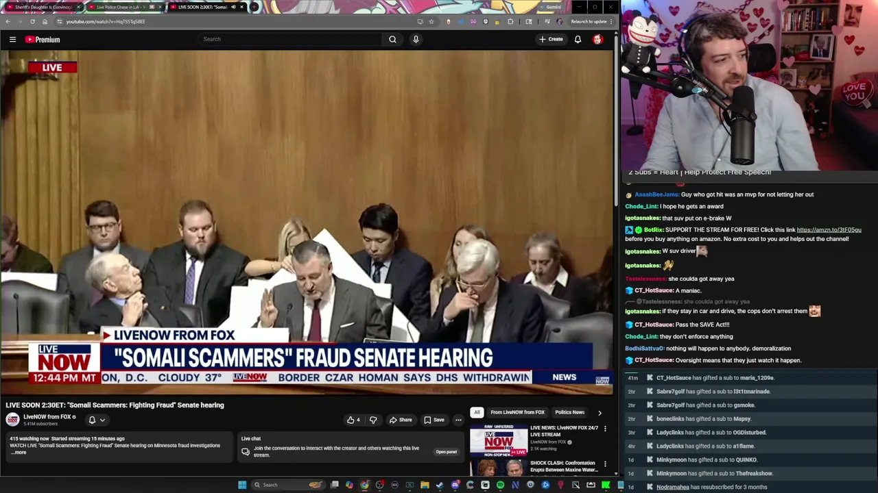Image resolution: width=878 pixels, height=493 pixels.
Task: Click the YouTube Create button
Action: (551, 40)
